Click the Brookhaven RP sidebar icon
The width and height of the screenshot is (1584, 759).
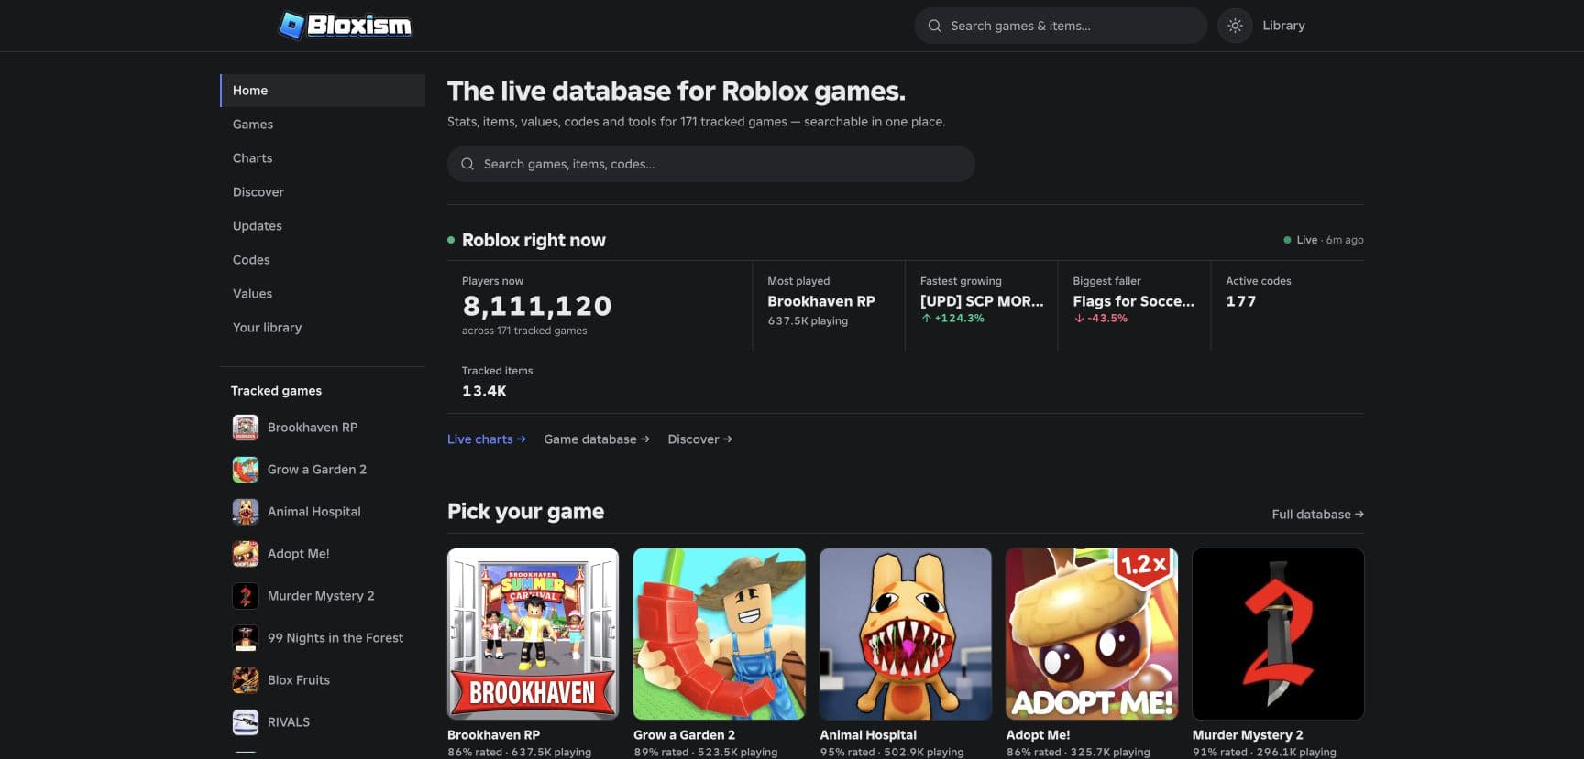click(x=246, y=428)
